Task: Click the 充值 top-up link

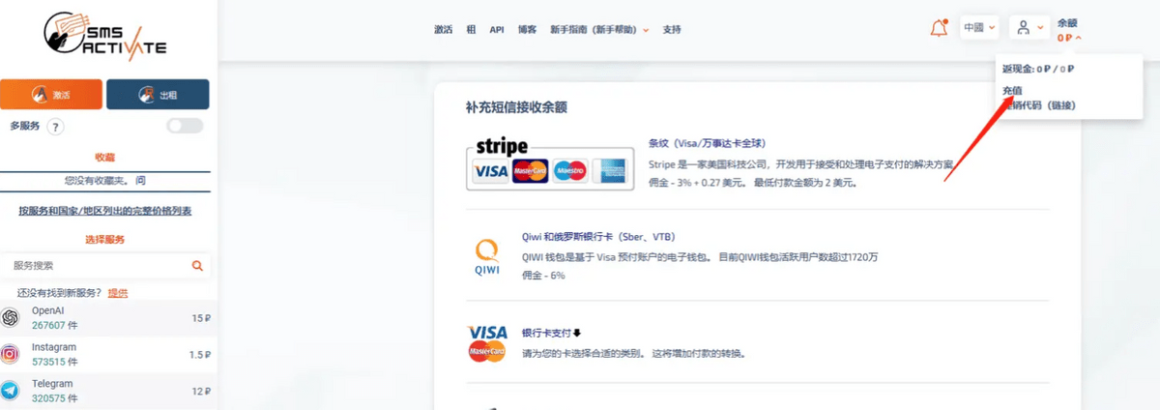Action: [1012, 90]
